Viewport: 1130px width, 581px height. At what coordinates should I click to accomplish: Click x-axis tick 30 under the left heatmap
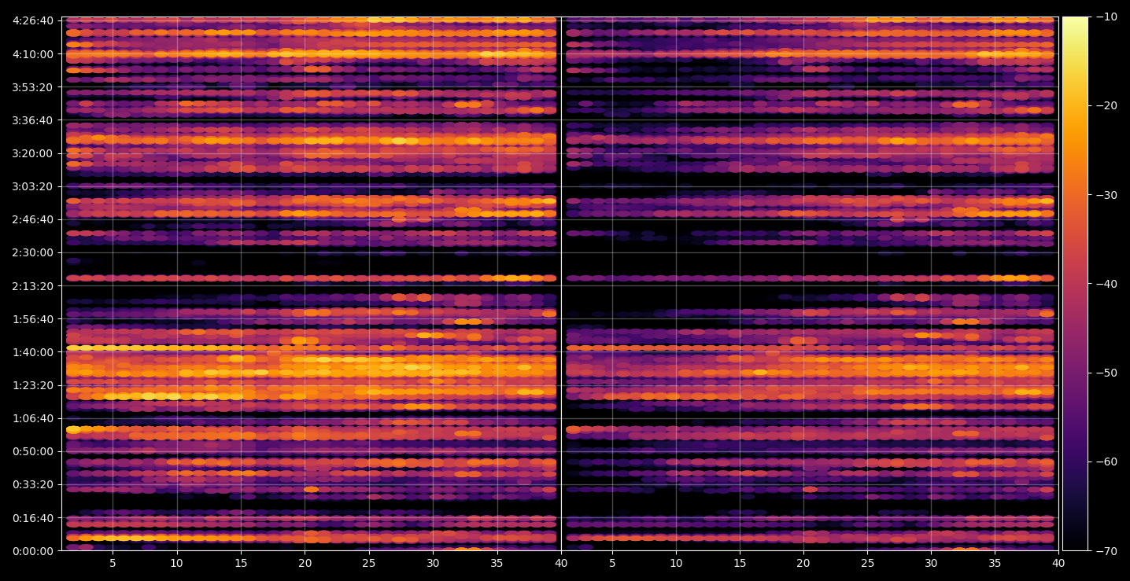click(433, 563)
